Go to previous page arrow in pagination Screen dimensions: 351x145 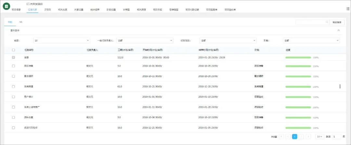(x=288, y=137)
